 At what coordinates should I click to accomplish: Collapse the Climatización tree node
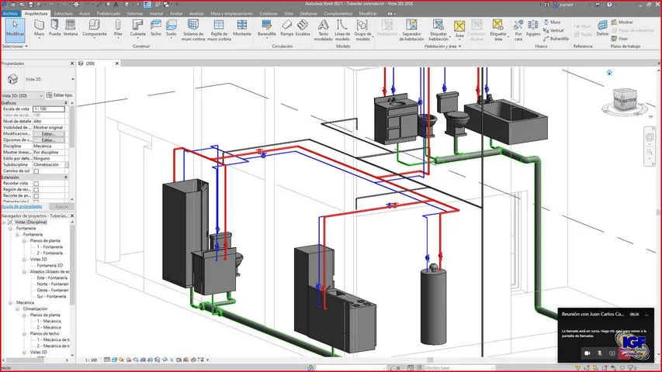[x=17, y=309]
